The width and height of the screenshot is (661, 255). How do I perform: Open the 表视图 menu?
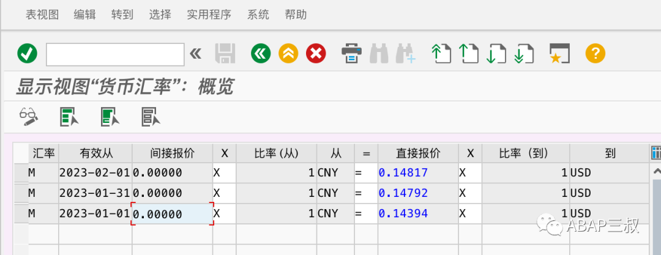[42, 15]
